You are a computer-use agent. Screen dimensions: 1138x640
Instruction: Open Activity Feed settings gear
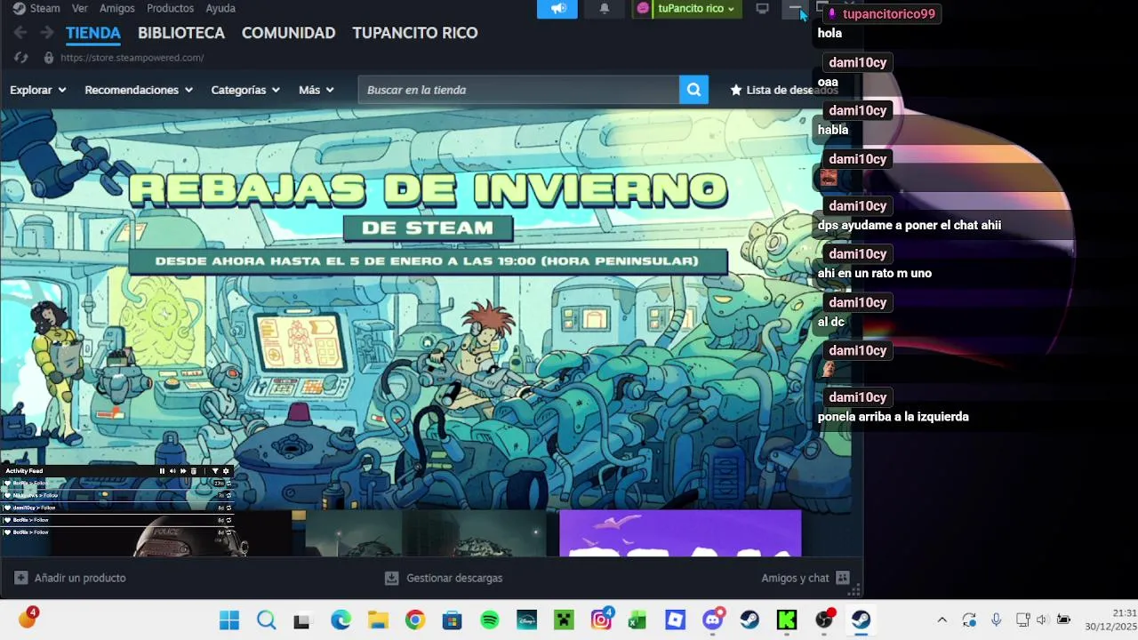[x=226, y=471]
